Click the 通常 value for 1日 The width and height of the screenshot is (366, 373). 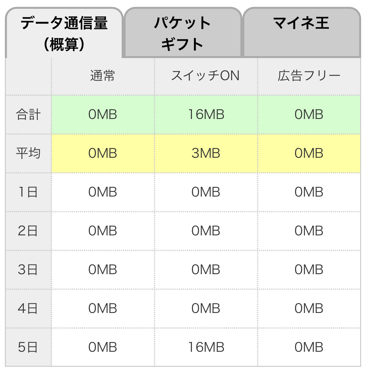coord(102,192)
